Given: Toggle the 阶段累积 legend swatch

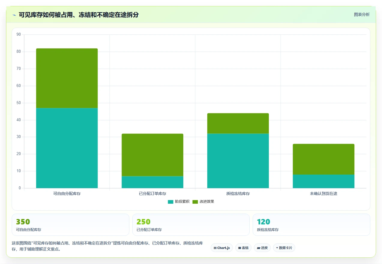Looking at the screenshot, I should tap(170, 202).
